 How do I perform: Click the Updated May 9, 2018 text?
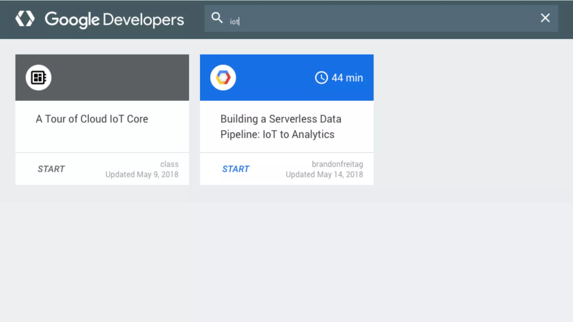click(142, 175)
